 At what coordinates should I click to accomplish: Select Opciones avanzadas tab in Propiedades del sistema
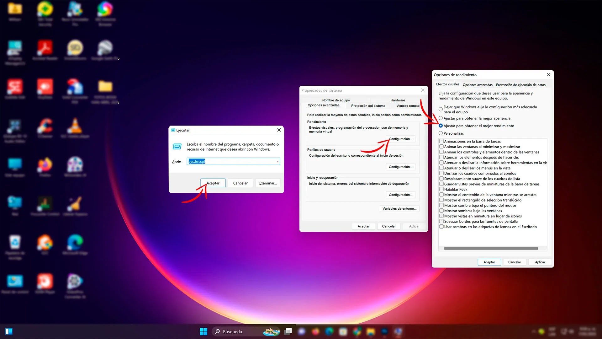pos(323,105)
